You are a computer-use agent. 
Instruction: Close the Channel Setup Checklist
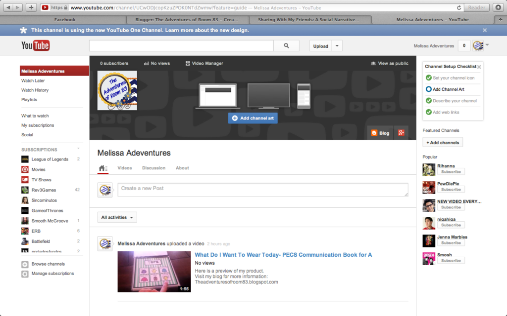[x=479, y=67]
